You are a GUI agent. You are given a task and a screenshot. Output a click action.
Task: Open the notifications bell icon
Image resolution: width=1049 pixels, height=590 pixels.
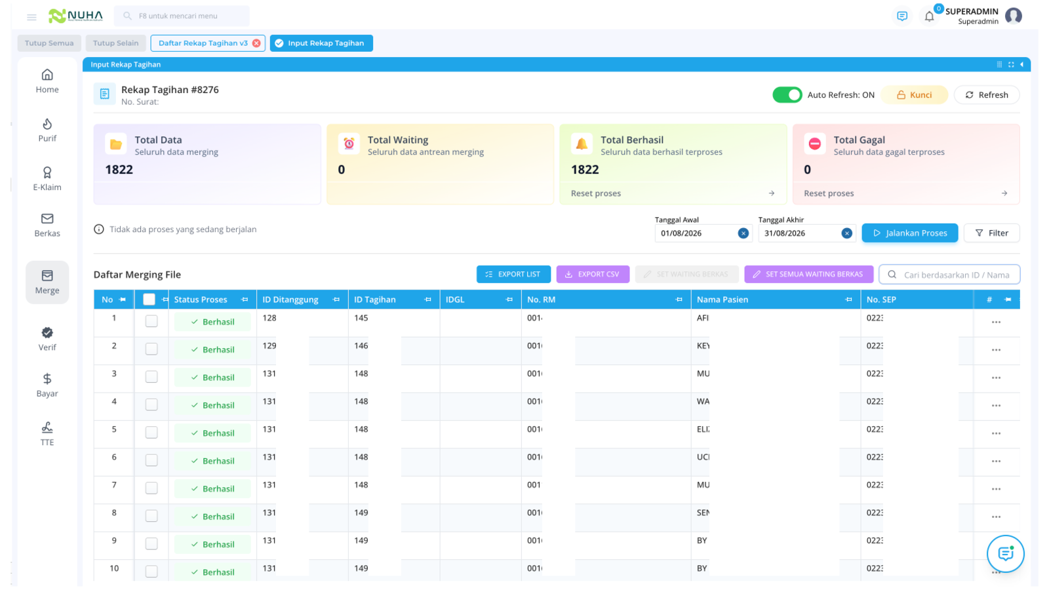(929, 16)
